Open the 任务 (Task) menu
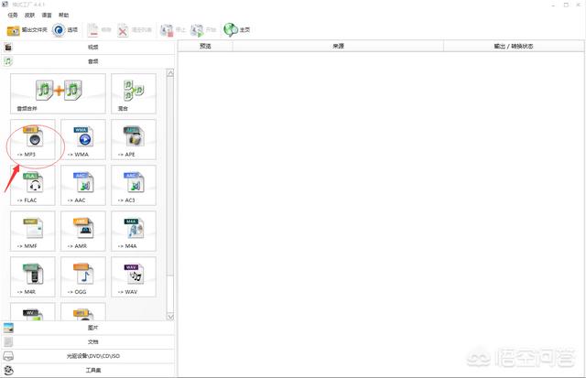The height and width of the screenshot is (378, 586). pyautogui.click(x=13, y=16)
